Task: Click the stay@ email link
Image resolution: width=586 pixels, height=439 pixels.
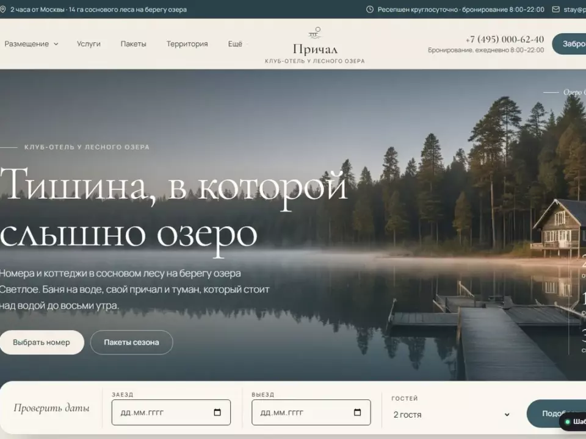Action: point(574,9)
